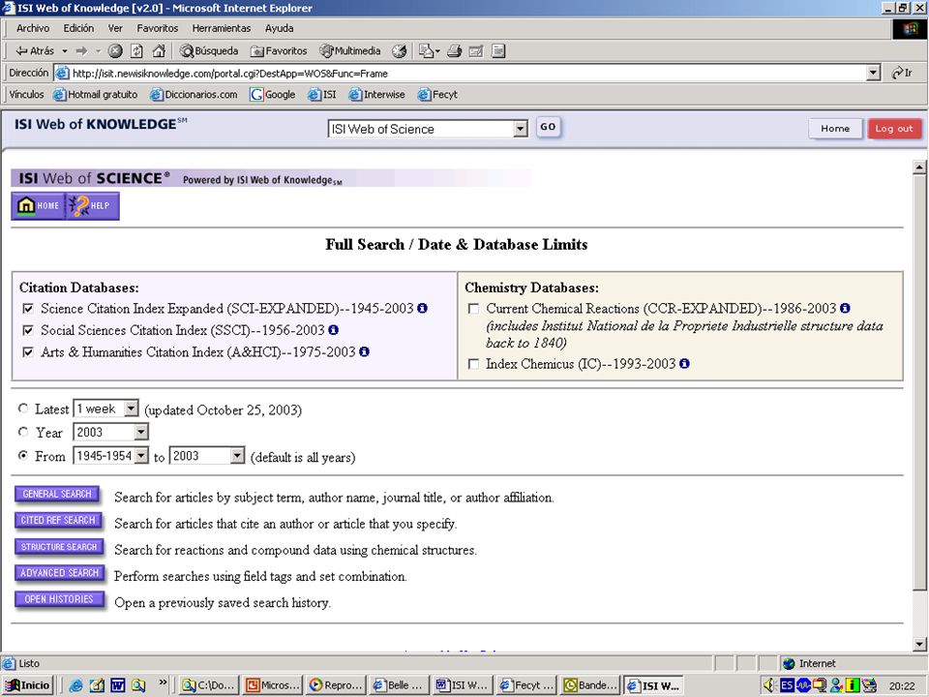Open the Multimedia toolbar button

[350, 51]
